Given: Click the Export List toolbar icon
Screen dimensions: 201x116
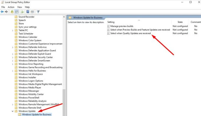Looking at the screenshot, I should coord(22,12).
